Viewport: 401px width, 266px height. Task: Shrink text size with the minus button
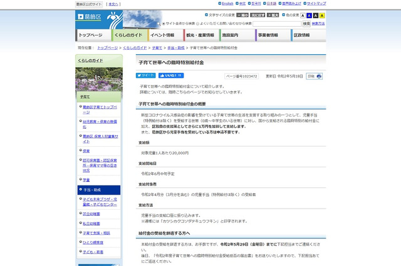[x=242, y=15]
